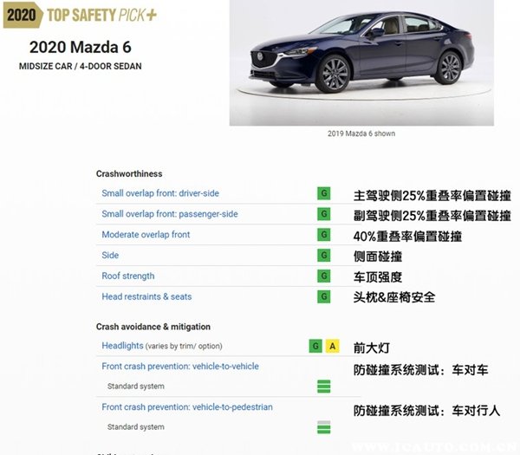520x455 pixels.
Task: Open Front crash prevention: vehicle-to-pedestrian link
Action: [186, 407]
